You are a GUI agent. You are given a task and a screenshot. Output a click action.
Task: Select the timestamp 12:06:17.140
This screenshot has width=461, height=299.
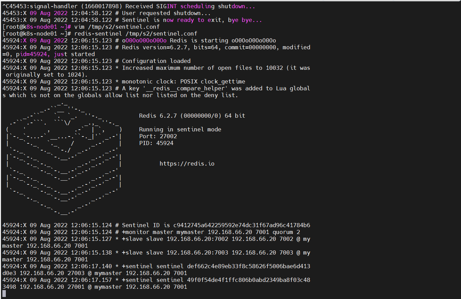click(x=91, y=266)
